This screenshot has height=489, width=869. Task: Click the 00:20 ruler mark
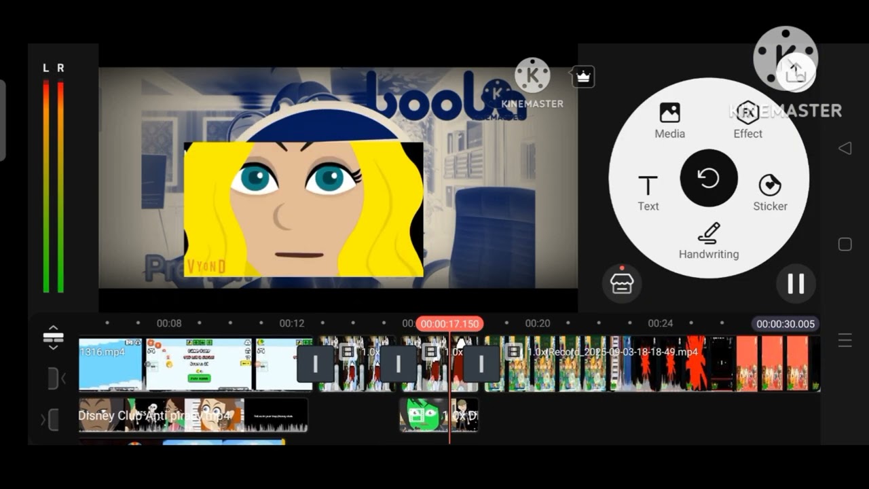538,323
